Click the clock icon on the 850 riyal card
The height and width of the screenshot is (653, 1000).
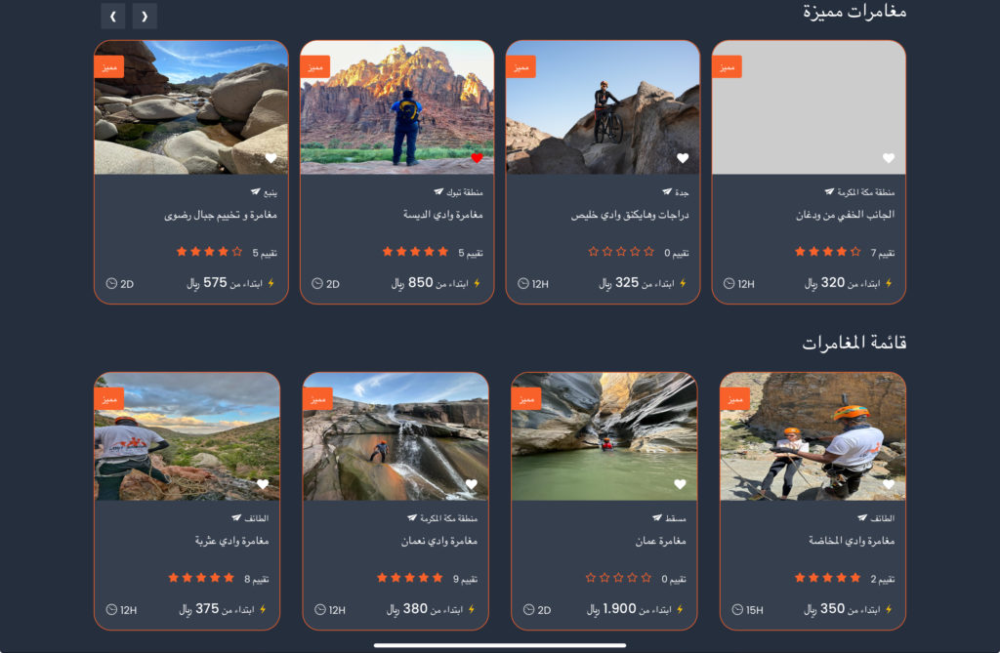[317, 283]
